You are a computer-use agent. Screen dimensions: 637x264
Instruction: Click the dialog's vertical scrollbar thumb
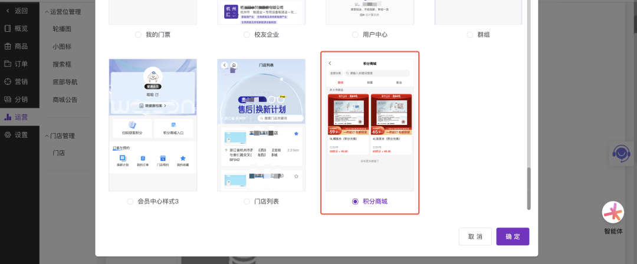pyautogui.click(x=528, y=189)
